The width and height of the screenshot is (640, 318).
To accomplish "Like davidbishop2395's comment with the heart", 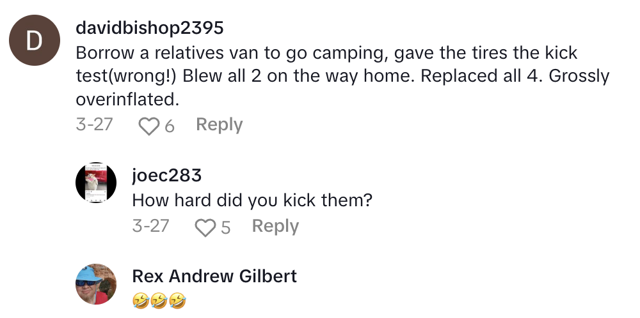I will click(x=149, y=126).
